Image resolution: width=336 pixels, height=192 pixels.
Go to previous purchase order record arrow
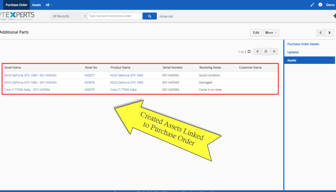(x=321, y=33)
